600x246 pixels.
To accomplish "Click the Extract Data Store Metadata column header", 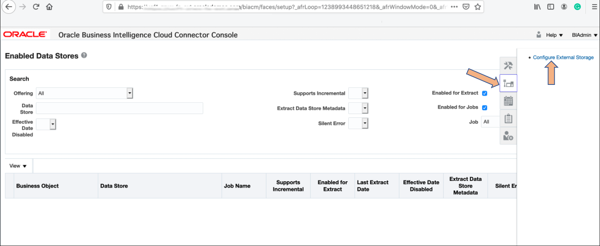I will 465,186.
